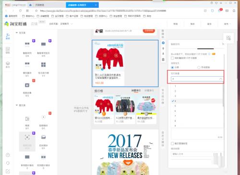Select the first radio option under item selection

click(172, 68)
